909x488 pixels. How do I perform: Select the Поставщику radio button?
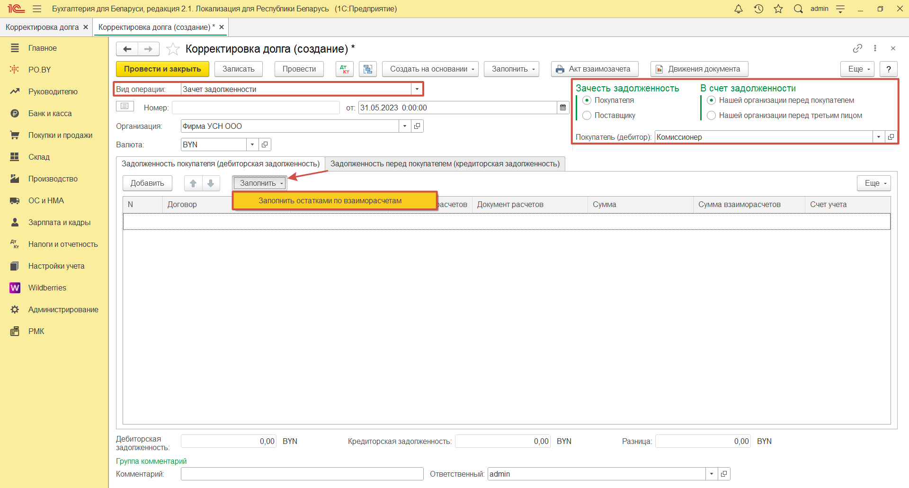point(587,115)
